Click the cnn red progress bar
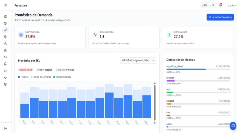Viewport: 237px width, 133px height. pos(198,116)
